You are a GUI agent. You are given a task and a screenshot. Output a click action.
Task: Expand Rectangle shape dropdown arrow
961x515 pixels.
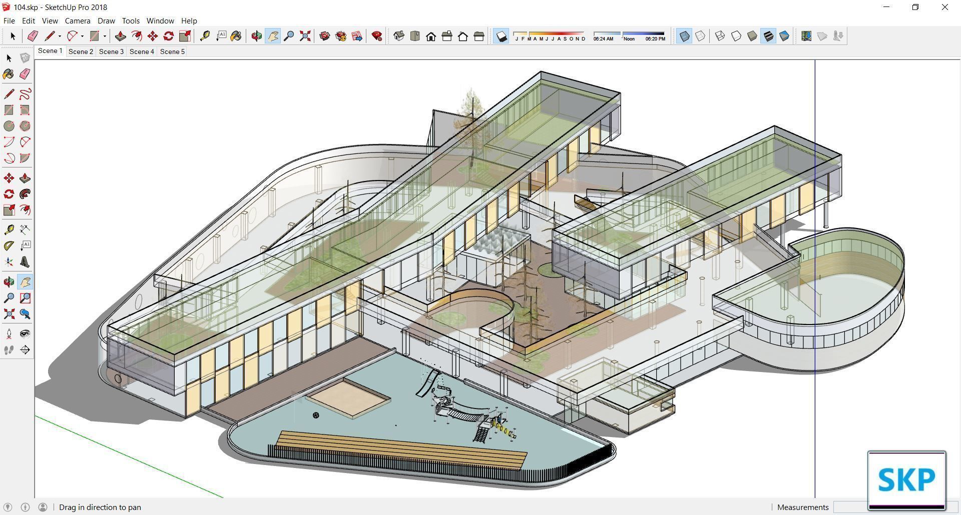tap(105, 36)
